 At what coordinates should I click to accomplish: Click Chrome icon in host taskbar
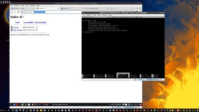point(30,110)
